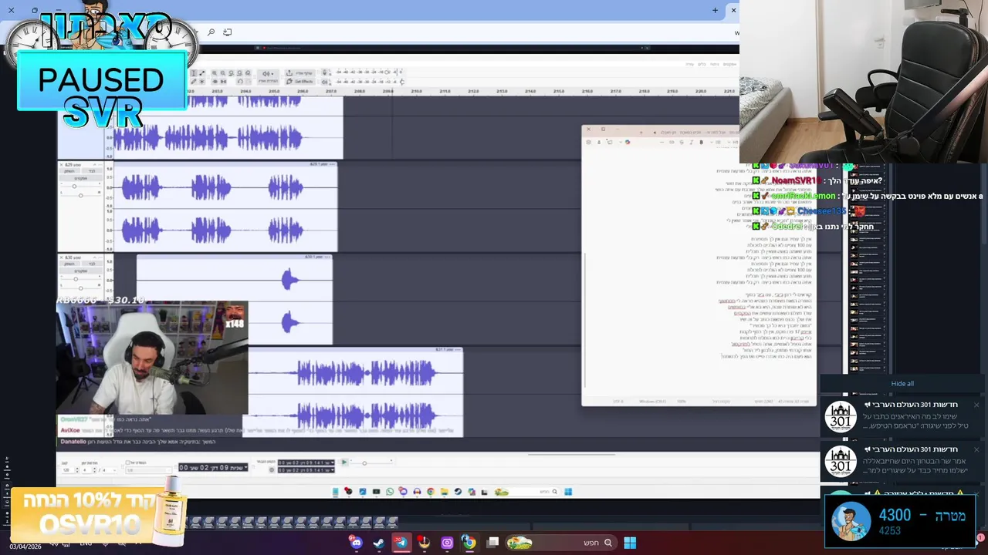988x555 pixels.
Task: Toggle the snapping checkbox in bottom toolbar
Action: pos(127,462)
